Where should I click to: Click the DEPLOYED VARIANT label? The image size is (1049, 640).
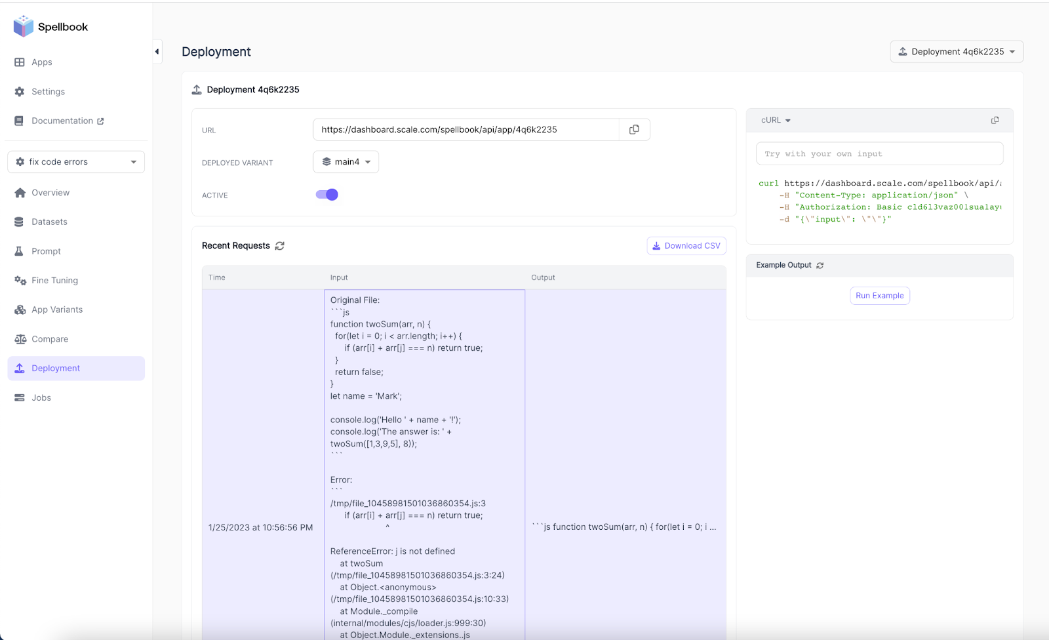pyautogui.click(x=237, y=163)
